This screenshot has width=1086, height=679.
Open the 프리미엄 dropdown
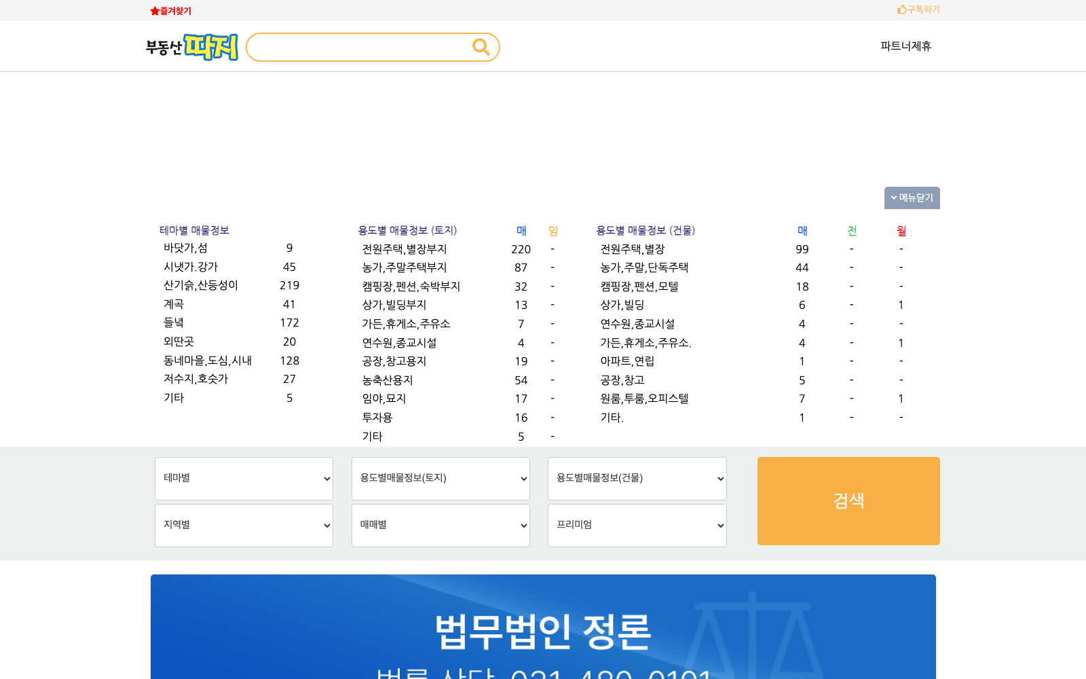637,526
